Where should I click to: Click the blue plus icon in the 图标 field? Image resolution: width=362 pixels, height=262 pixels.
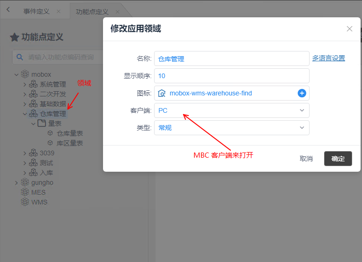pos(302,93)
